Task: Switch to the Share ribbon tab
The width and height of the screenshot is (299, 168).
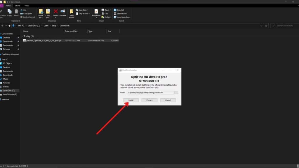Action: tap(18, 6)
